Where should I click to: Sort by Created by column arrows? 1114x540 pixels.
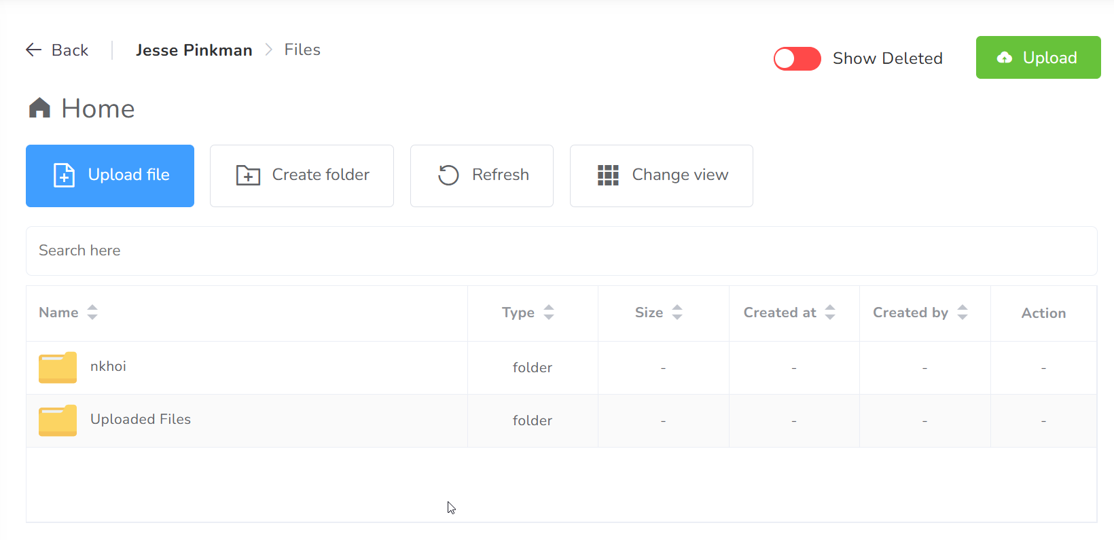[963, 312]
